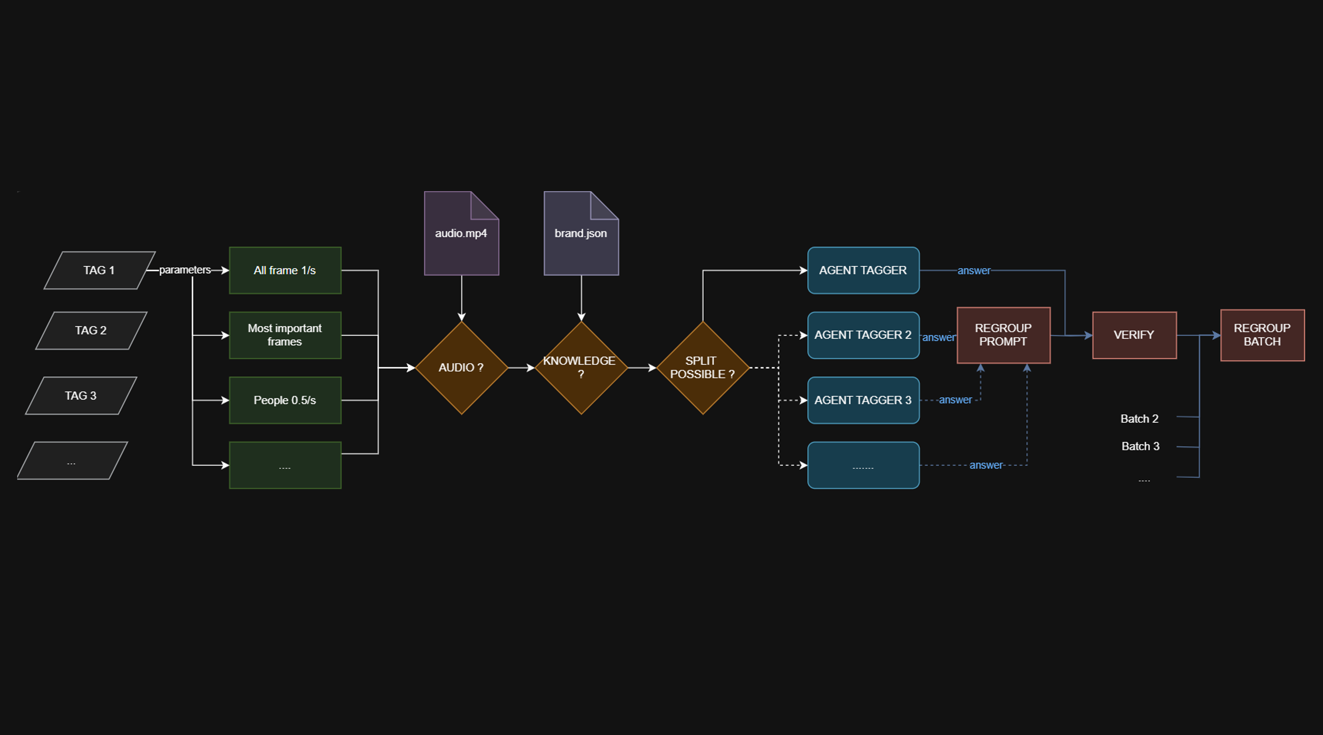The height and width of the screenshot is (735, 1323).
Task: Select the TAG 1 parallelogram
Action: 99,271
